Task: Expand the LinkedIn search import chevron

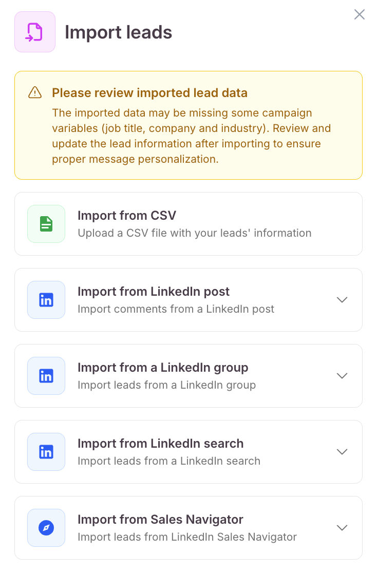Action: 342,452
